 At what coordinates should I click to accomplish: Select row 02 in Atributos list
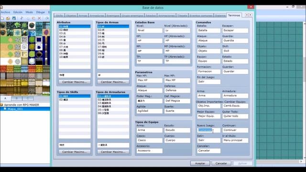[75, 30]
